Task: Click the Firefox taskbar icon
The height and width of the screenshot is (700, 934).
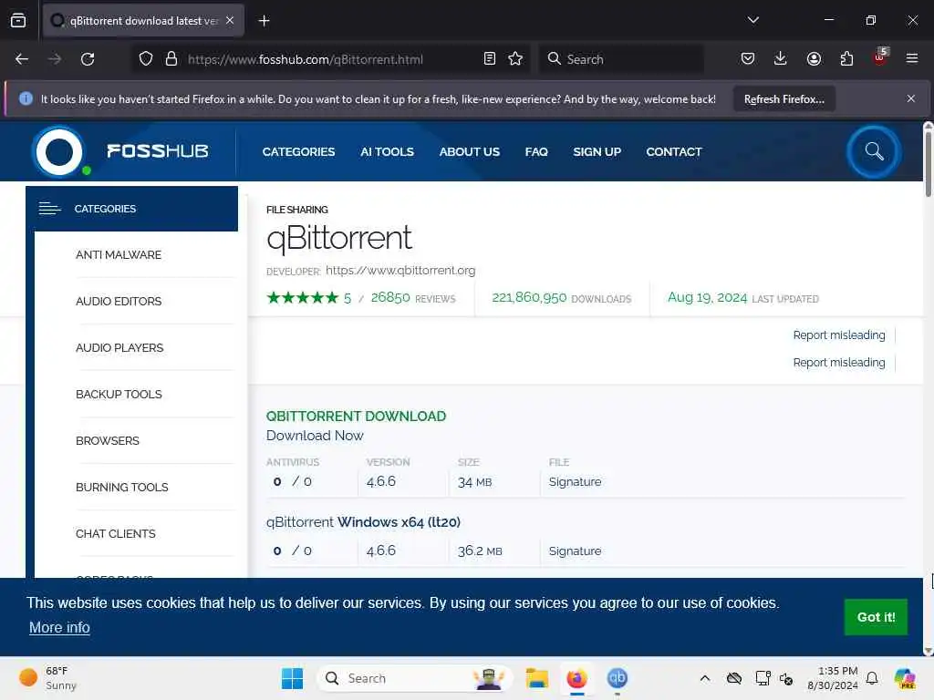Action: 576,678
